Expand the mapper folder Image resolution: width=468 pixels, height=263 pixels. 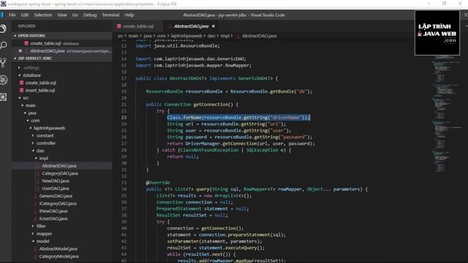pyautogui.click(x=33, y=234)
